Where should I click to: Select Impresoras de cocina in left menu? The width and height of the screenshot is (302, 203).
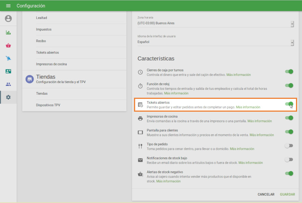coord(51,64)
